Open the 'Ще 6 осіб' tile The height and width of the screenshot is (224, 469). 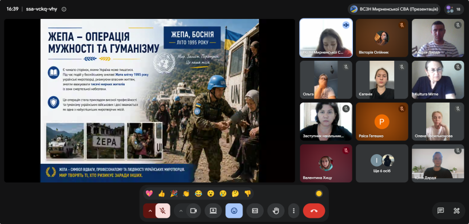[382, 163]
